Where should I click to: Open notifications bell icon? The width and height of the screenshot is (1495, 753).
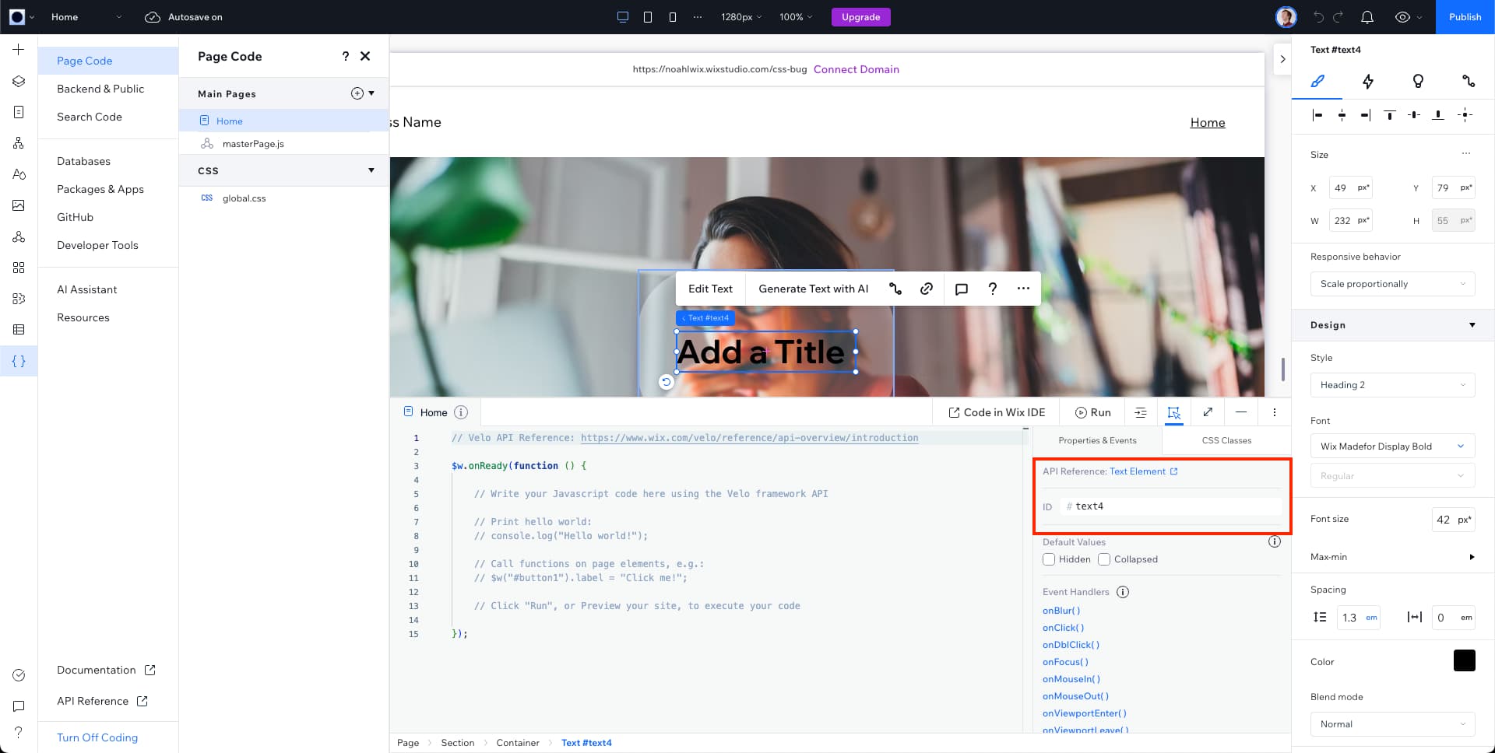pos(1367,17)
